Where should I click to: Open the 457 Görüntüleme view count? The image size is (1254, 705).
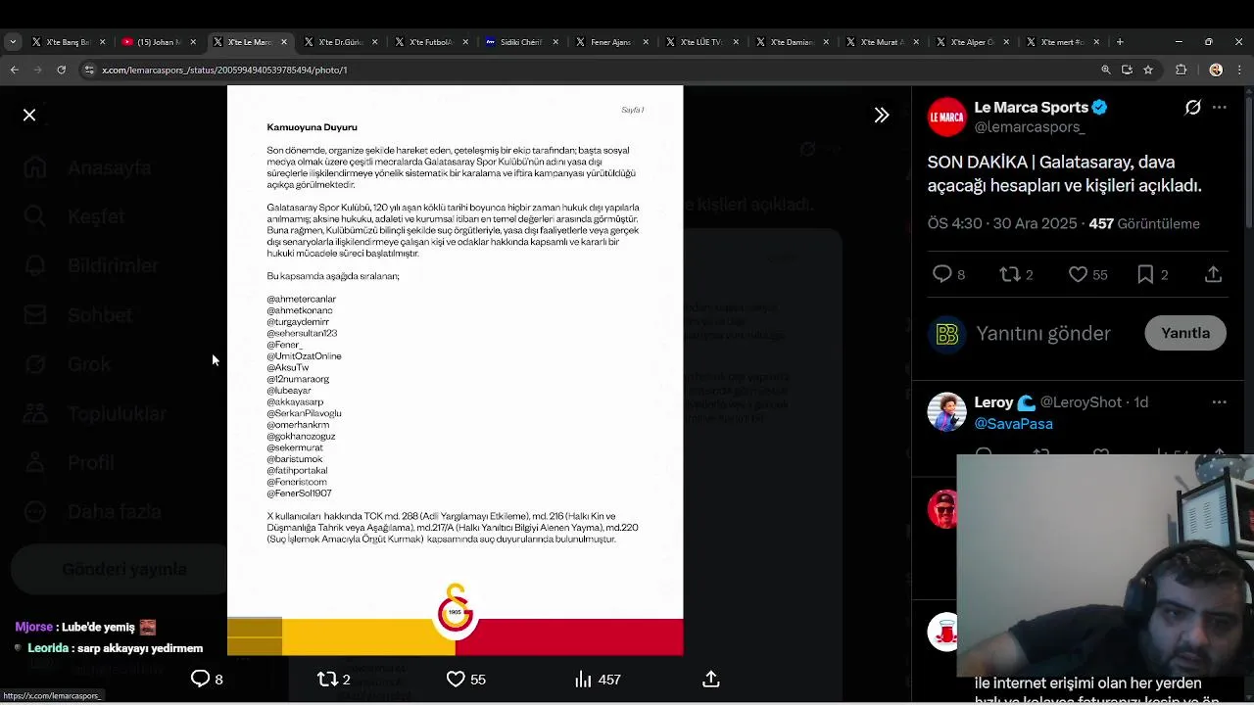(1144, 223)
